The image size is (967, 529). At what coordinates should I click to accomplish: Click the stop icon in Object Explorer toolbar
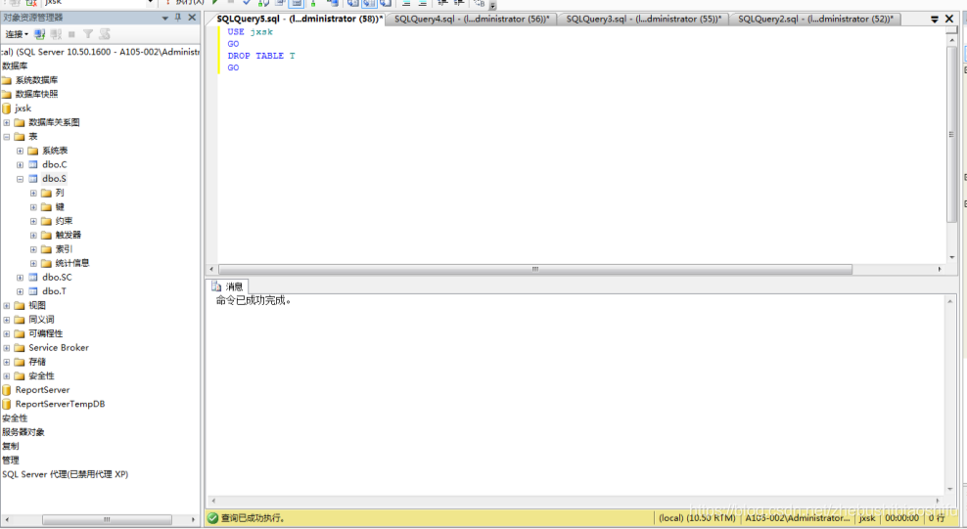click(71, 34)
